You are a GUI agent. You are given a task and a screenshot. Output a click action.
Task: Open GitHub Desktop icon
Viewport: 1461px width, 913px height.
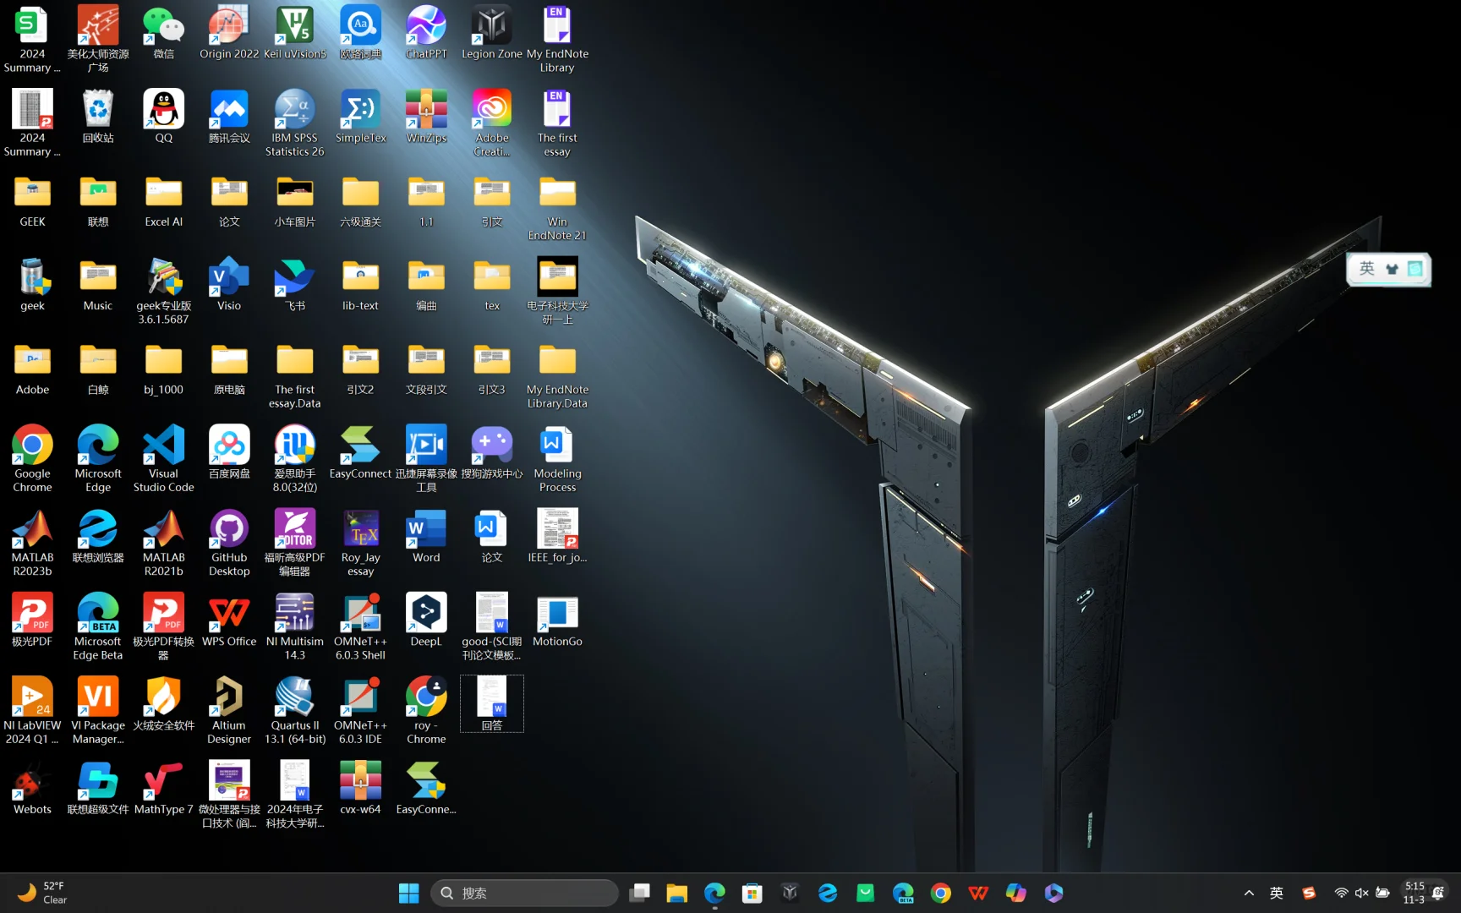(x=229, y=543)
